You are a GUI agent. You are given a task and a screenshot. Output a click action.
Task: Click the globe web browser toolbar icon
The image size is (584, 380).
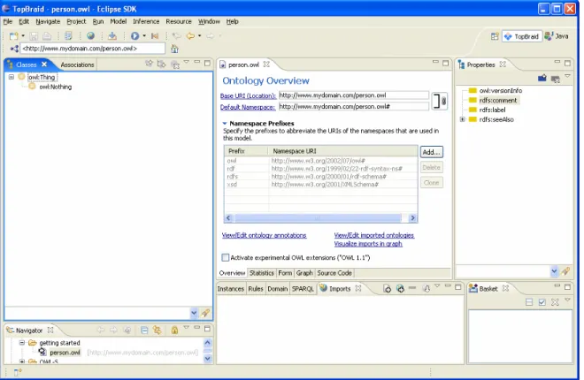coord(90,35)
